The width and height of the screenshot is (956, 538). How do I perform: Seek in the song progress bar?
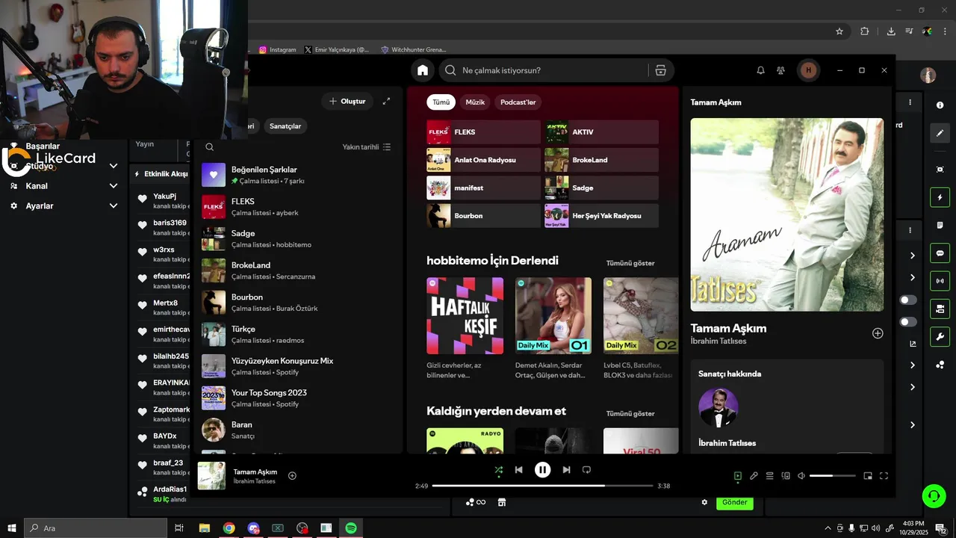tap(542, 486)
